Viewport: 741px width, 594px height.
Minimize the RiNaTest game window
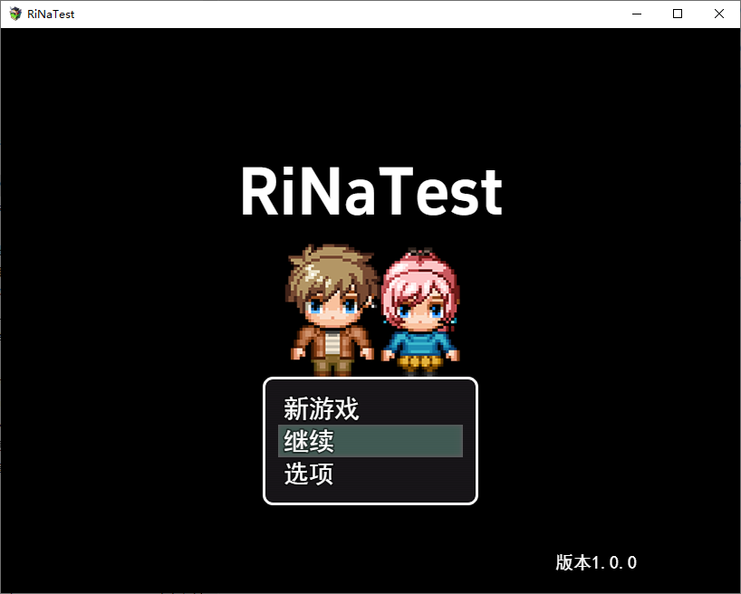click(x=636, y=14)
